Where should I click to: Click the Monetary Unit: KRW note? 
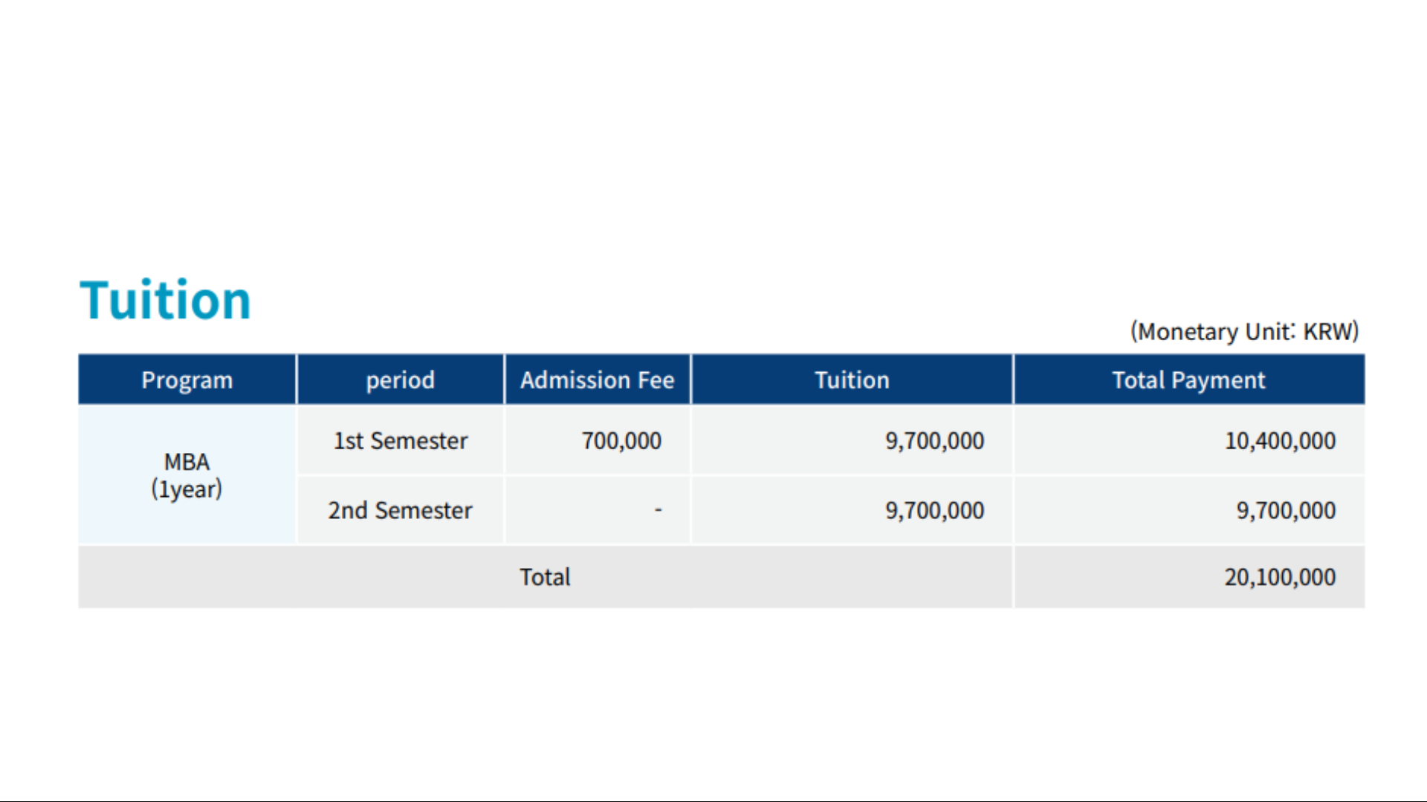click(x=1245, y=331)
